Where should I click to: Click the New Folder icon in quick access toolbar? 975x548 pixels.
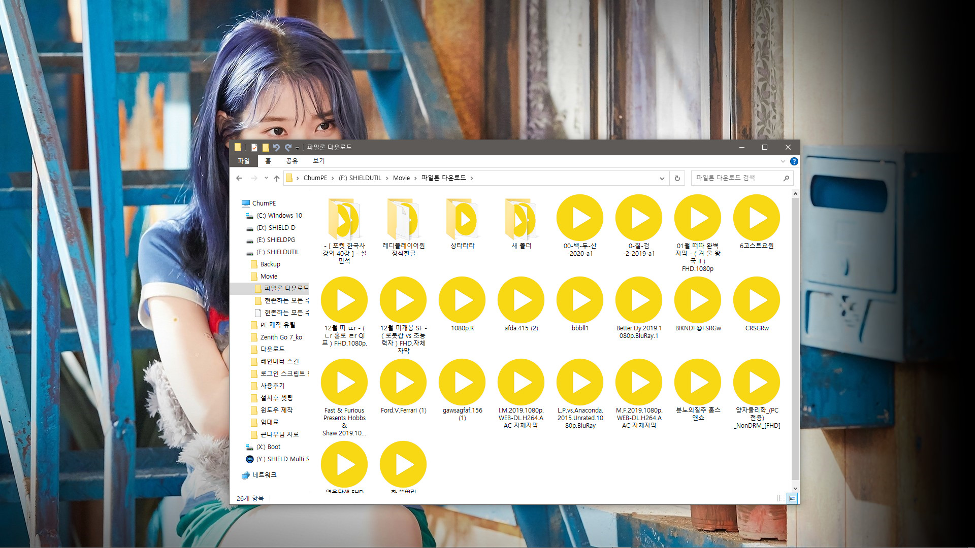(x=265, y=148)
